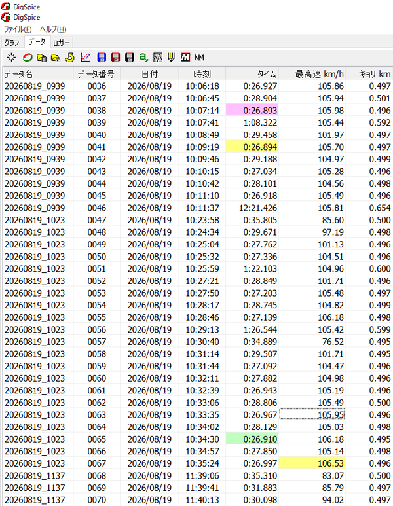Select the pink highlighted time 0:26.893
Screen dimensions: 393x506
point(252,111)
